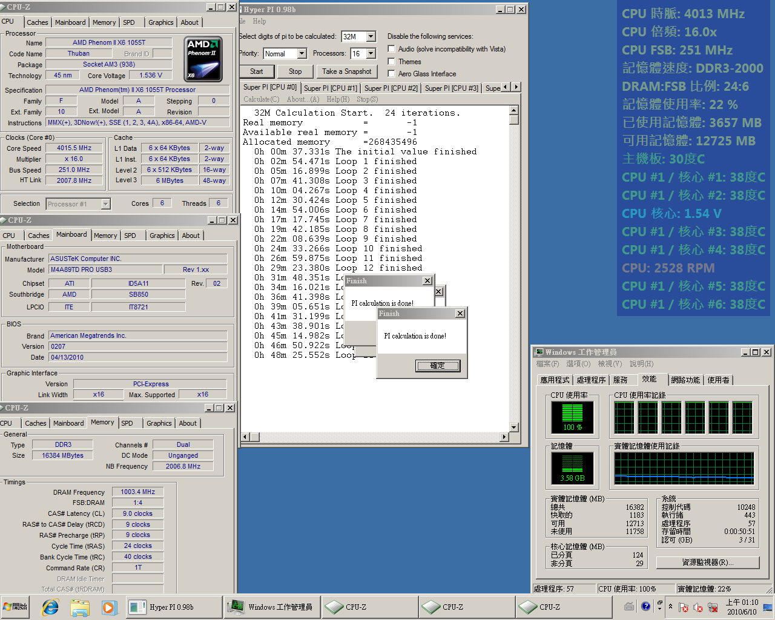This screenshot has height=620, width=775.
Task: Open the Calculate(C) menu in Super PI
Action: pyautogui.click(x=262, y=99)
